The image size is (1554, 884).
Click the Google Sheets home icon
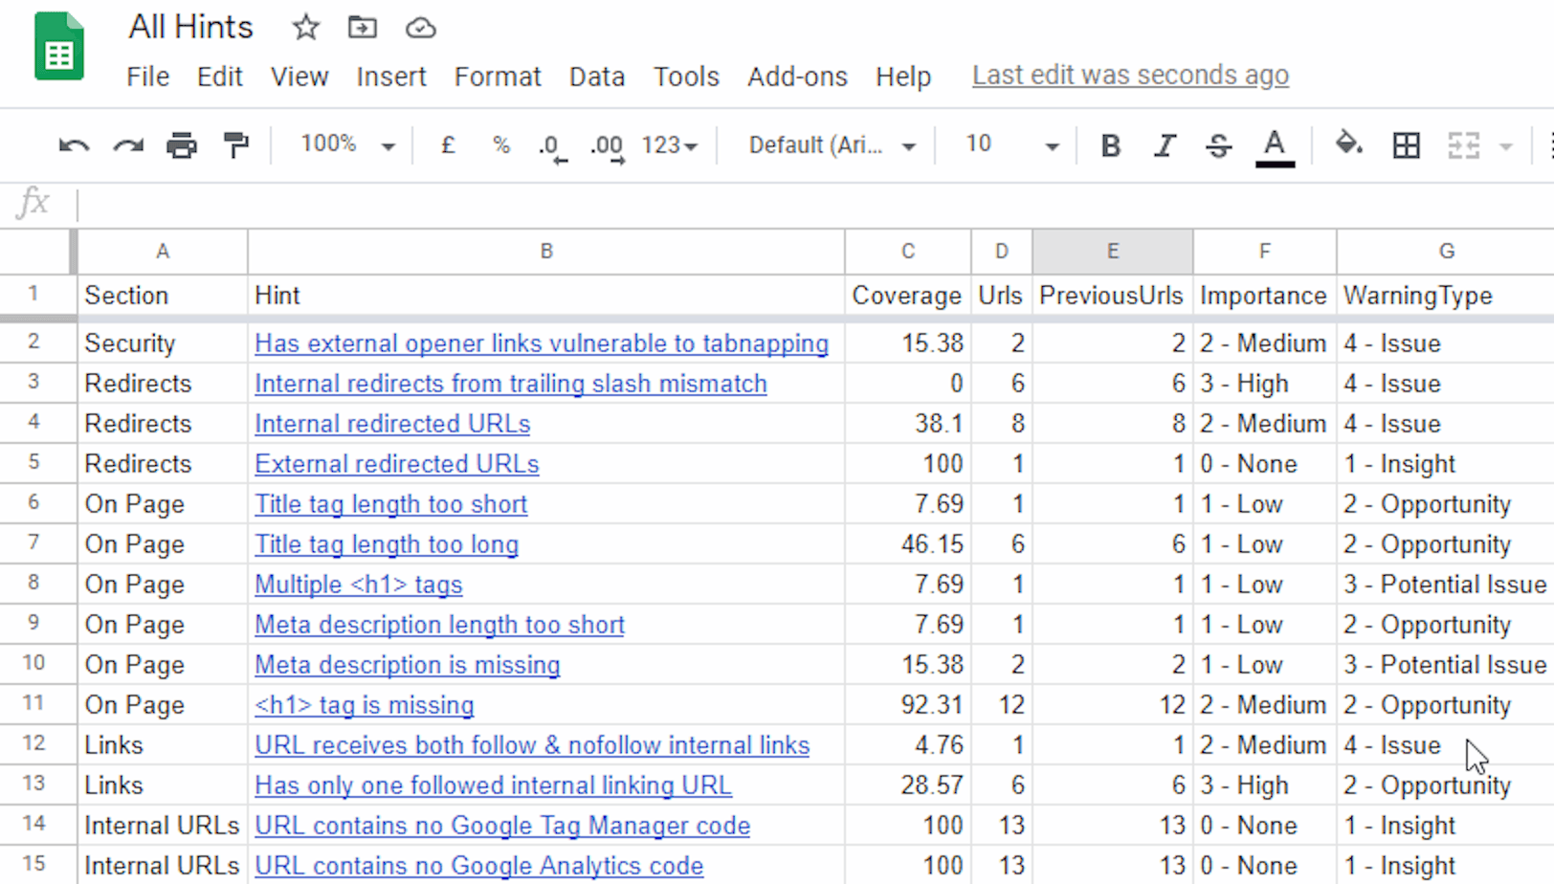click(59, 47)
